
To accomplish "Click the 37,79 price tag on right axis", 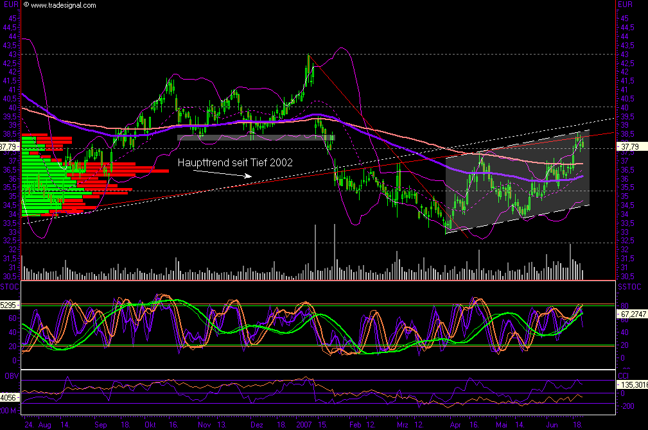I will [631, 146].
